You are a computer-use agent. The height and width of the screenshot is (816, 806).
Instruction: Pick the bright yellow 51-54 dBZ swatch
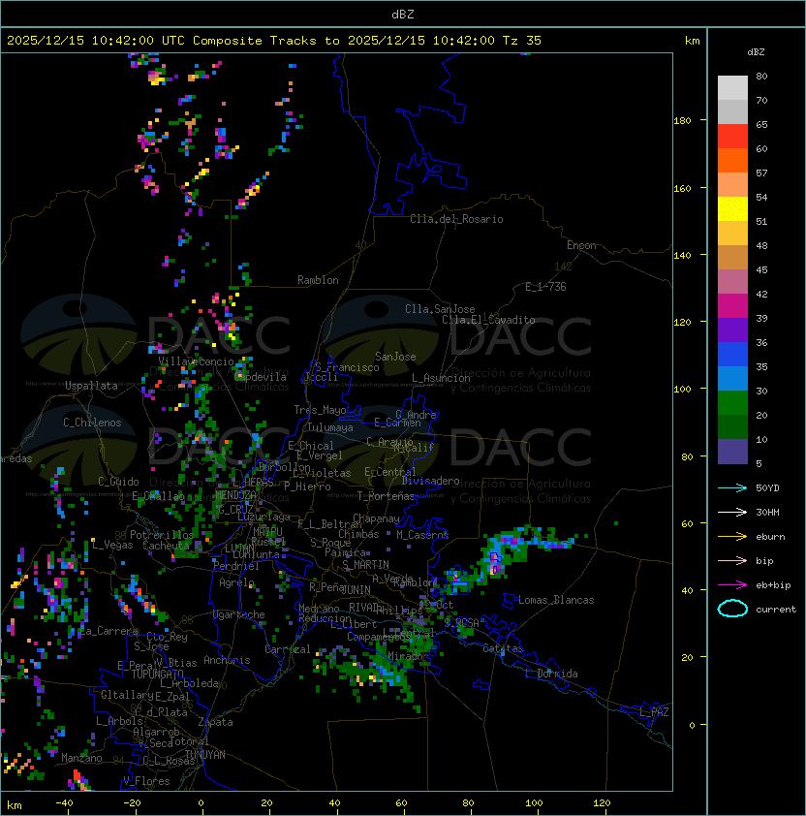[x=732, y=208]
